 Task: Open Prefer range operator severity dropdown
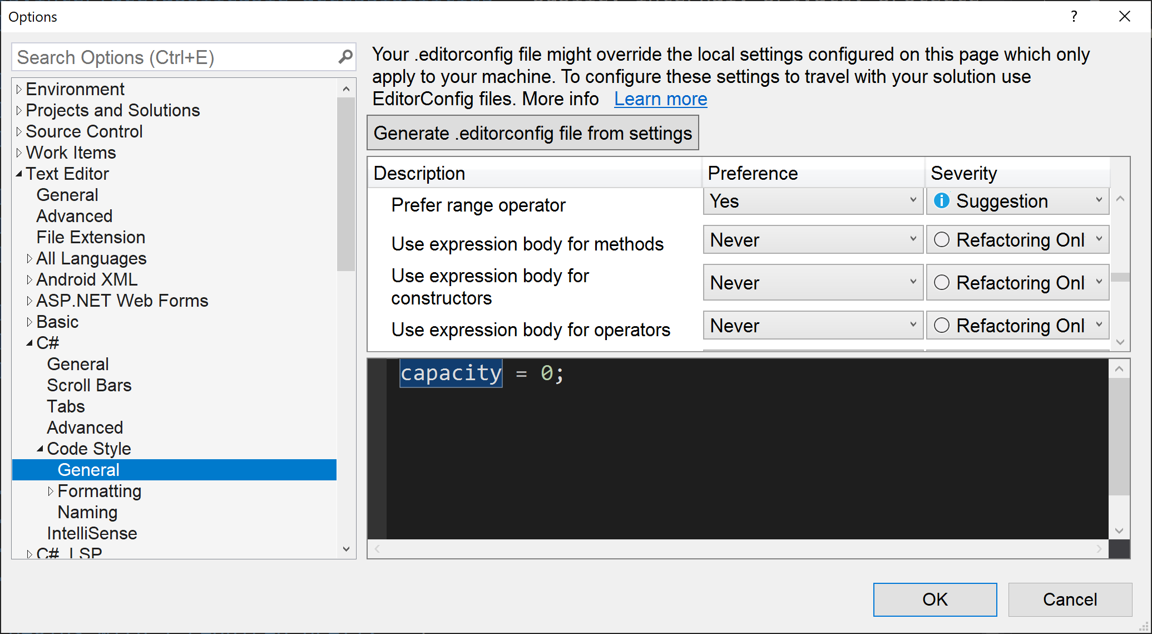[x=1017, y=201]
